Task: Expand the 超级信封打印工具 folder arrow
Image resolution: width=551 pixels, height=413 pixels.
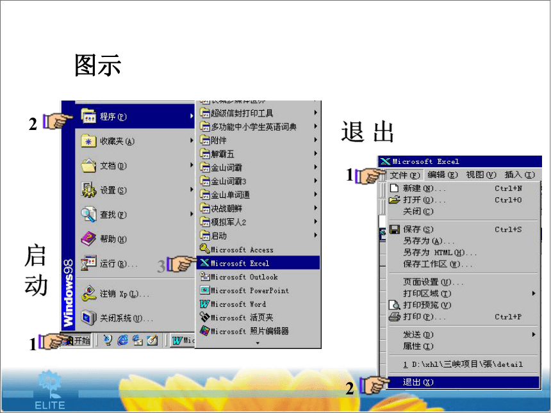Action: pos(316,113)
